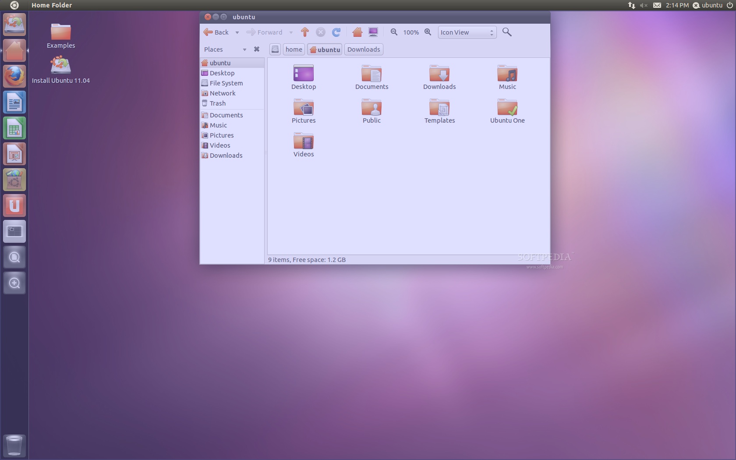The image size is (736, 460).
Task: Launch Firefox from the launcher
Action: tap(14, 76)
